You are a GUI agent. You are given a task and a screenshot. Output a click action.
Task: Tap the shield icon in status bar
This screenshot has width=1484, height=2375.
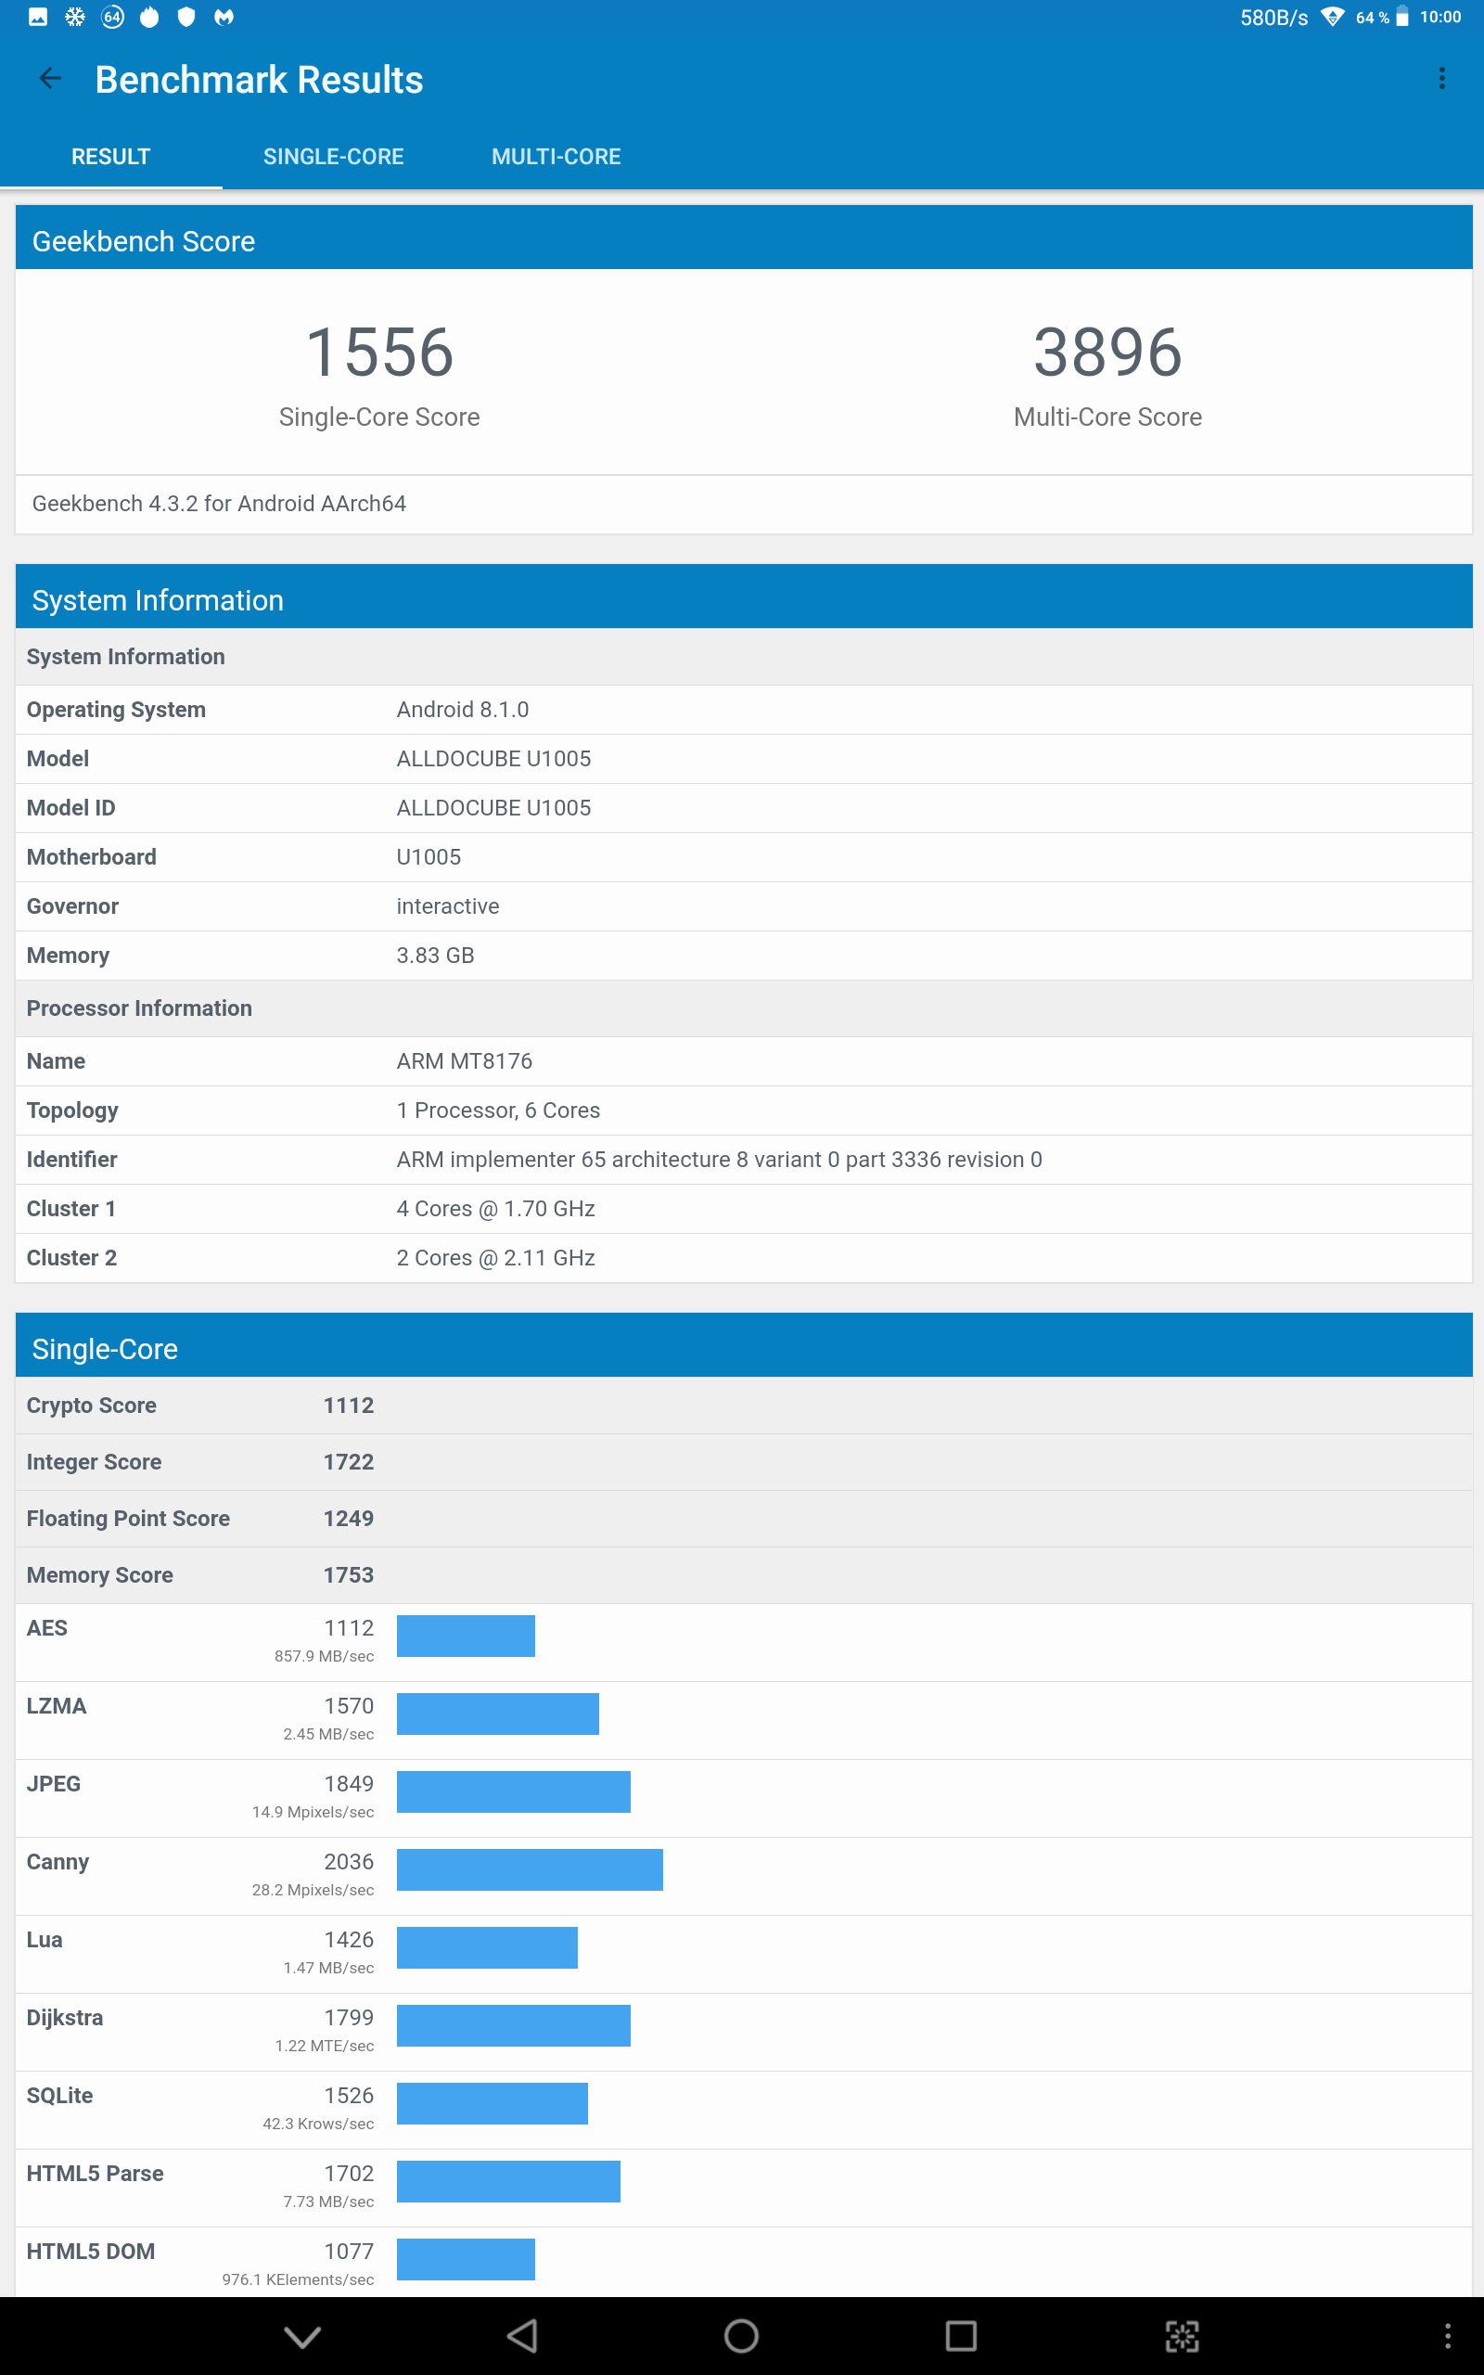(186, 17)
